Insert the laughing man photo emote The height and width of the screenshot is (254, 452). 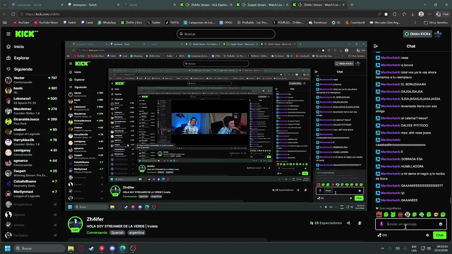pos(379,214)
